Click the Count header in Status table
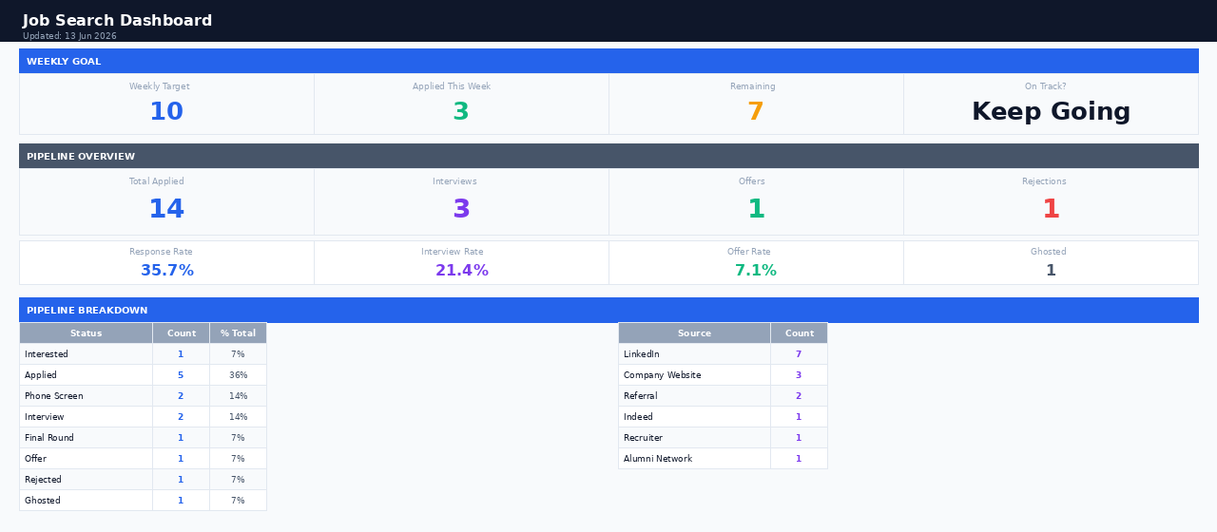This screenshot has height=532, width=1217. pyautogui.click(x=181, y=332)
